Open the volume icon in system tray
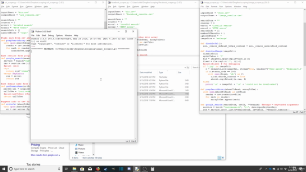 pos(282,169)
